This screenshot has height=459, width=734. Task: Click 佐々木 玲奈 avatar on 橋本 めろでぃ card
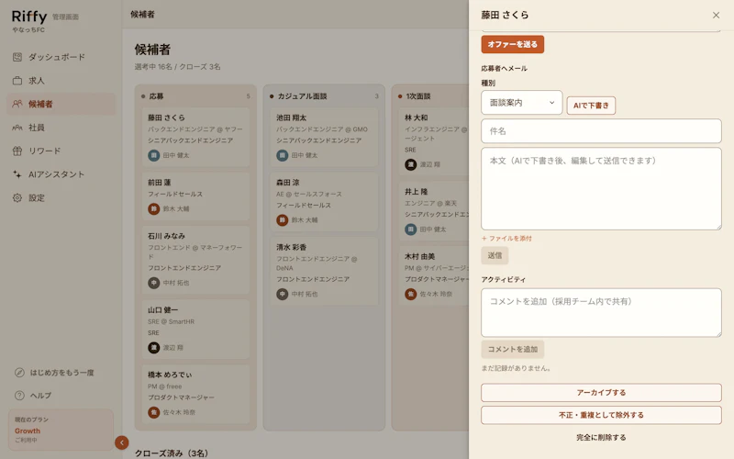pos(153,412)
